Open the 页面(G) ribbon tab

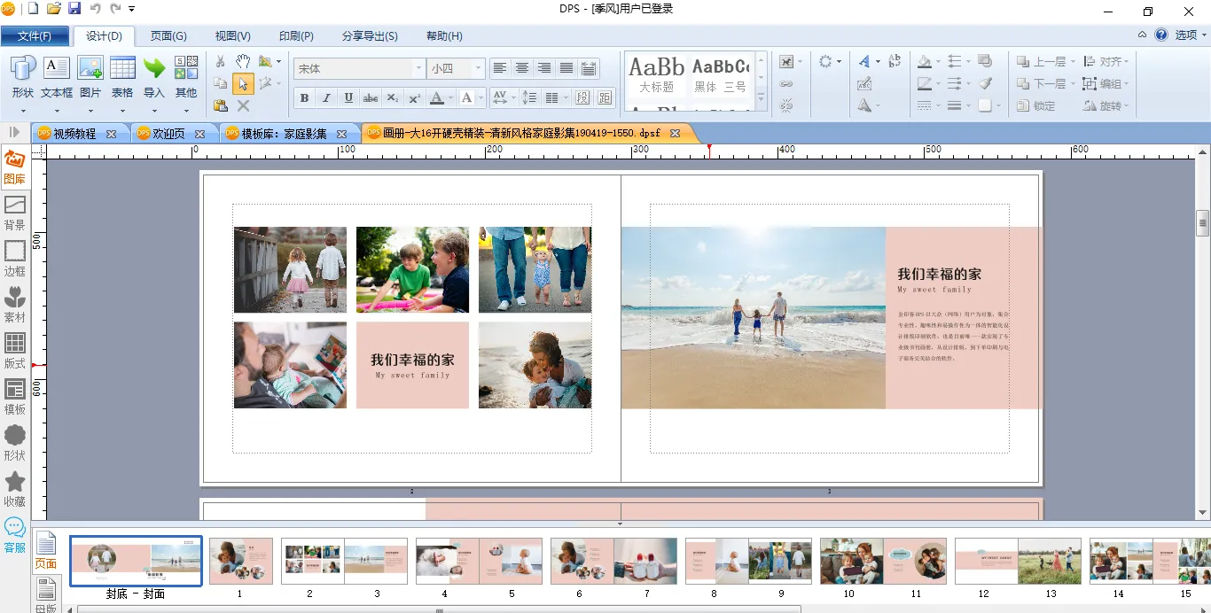tap(168, 36)
